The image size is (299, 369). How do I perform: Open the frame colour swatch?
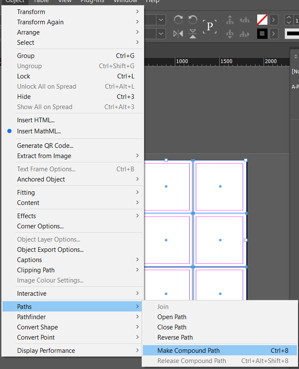click(262, 19)
